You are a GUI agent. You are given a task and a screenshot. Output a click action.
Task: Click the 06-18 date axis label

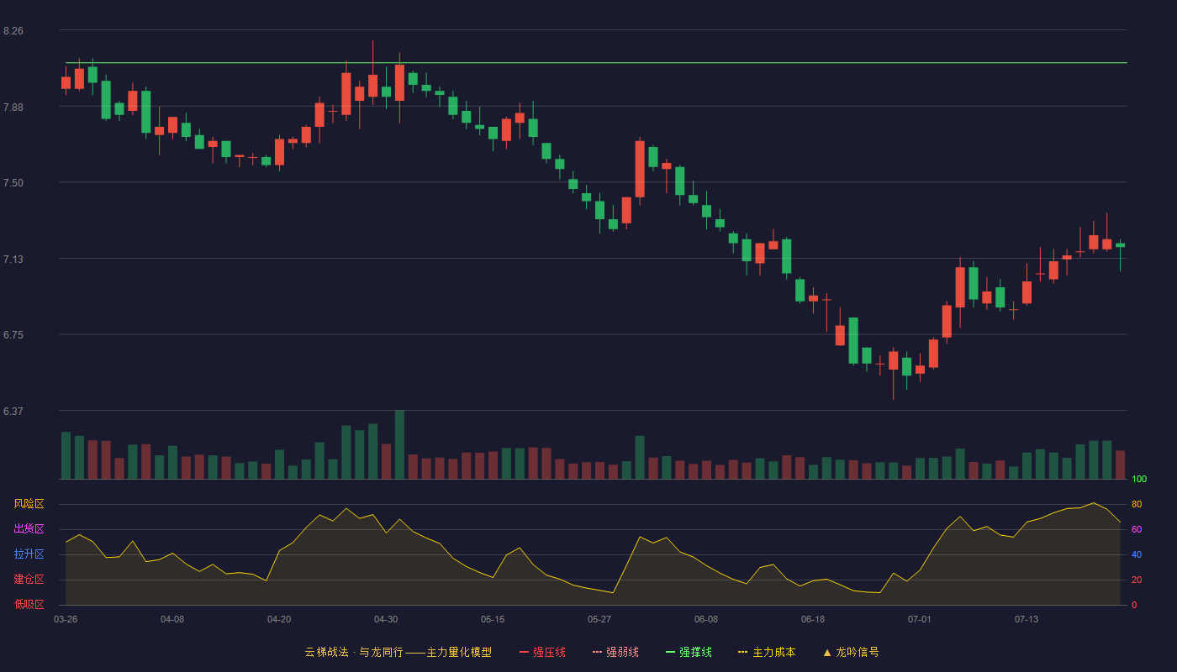tap(813, 619)
